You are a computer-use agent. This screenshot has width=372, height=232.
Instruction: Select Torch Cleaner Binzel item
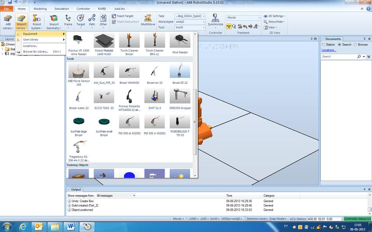[x=129, y=45]
